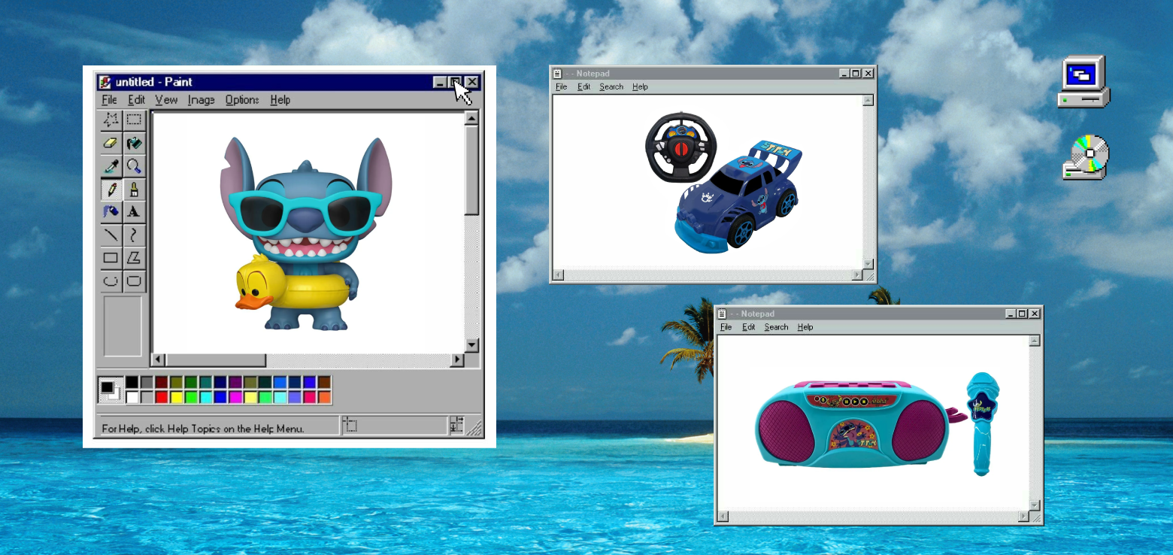Choose the Rectangle shape tool
The image size is (1173, 555).
click(111, 258)
